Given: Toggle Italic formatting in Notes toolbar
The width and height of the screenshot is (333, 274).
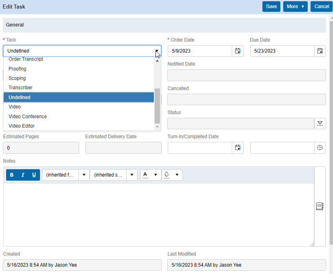Looking at the screenshot, I should pyautogui.click(x=23, y=175).
